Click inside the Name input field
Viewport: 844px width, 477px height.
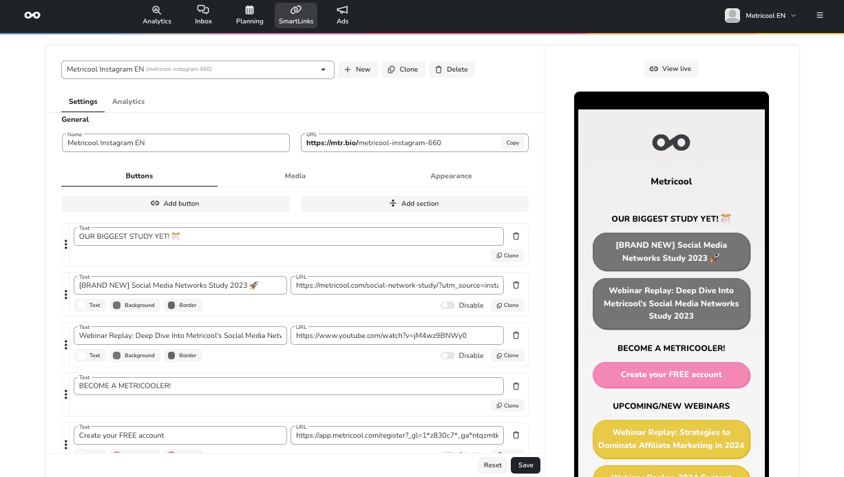[175, 142]
